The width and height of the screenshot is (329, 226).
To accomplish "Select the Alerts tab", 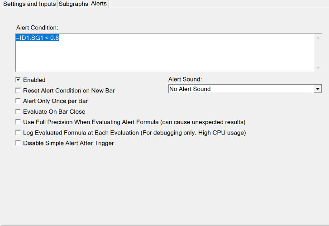I will click(x=99, y=4).
